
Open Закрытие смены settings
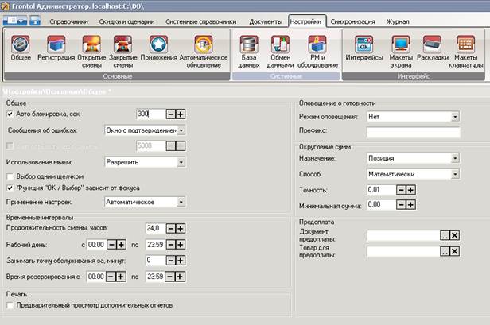click(x=123, y=49)
